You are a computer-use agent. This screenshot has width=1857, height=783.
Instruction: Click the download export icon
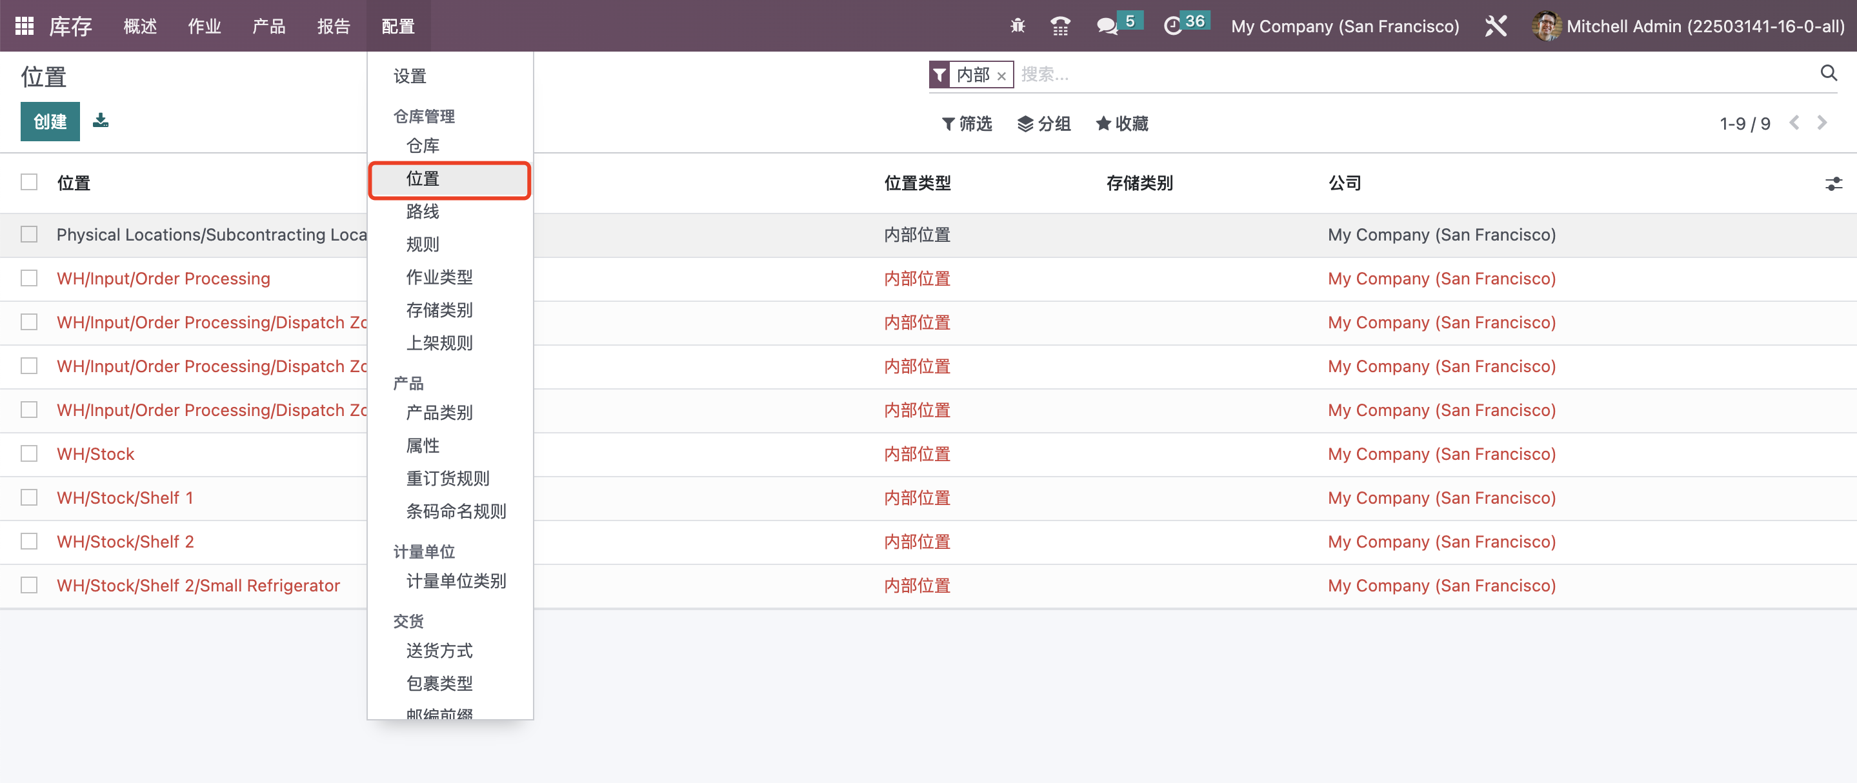(x=101, y=121)
